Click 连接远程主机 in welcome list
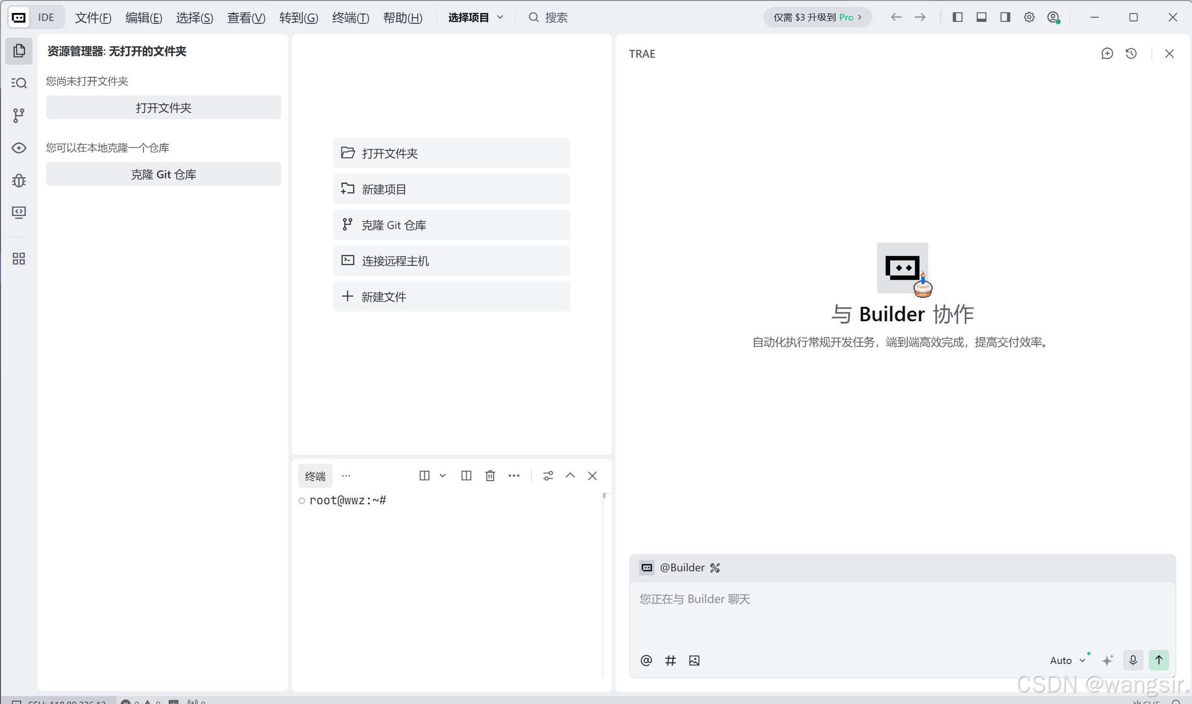The height and width of the screenshot is (704, 1192). [x=451, y=260]
